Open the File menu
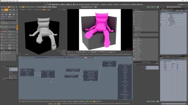Image resolution: width=188 pixels, height=105 pixels. point(1,2)
